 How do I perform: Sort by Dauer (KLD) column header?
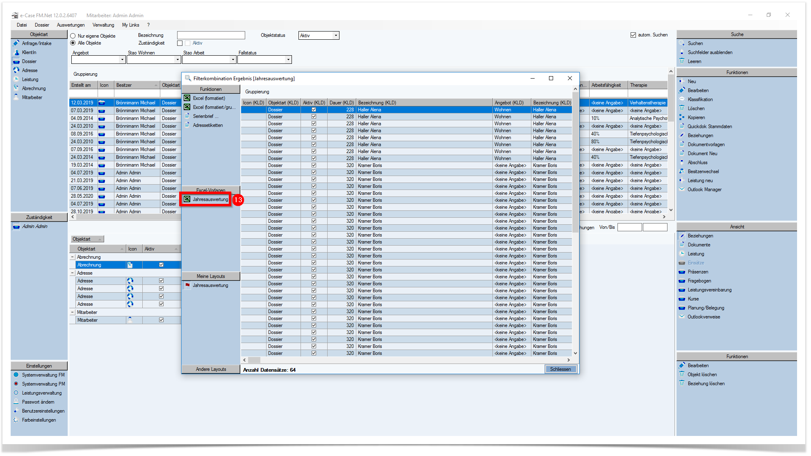[x=341, y=103]
